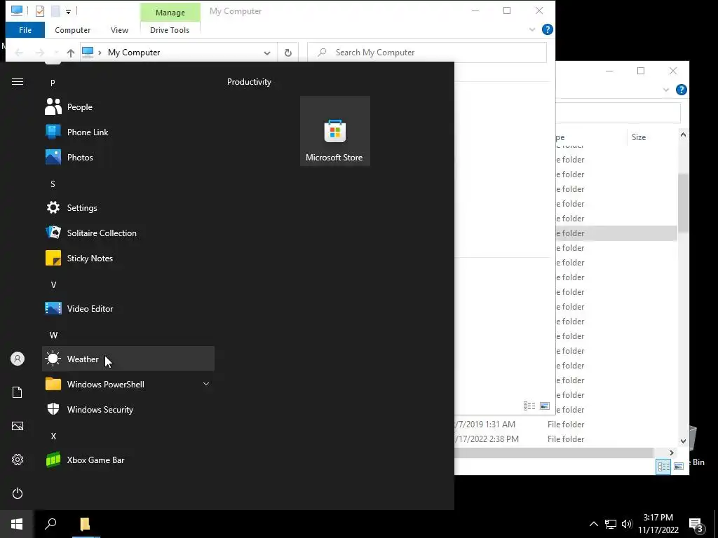Click the volume speaker tray icon
718x538 pixels.
tap(627, 524)
